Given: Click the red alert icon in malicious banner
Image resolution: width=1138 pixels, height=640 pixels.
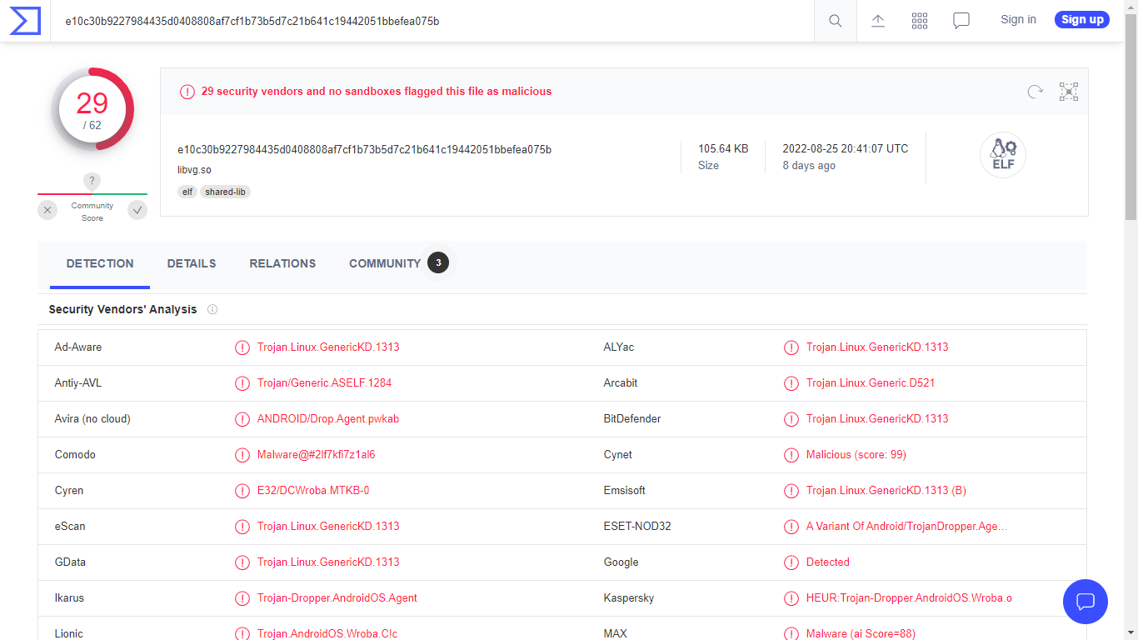Looking at the screenshot, I should pos(187,92).
